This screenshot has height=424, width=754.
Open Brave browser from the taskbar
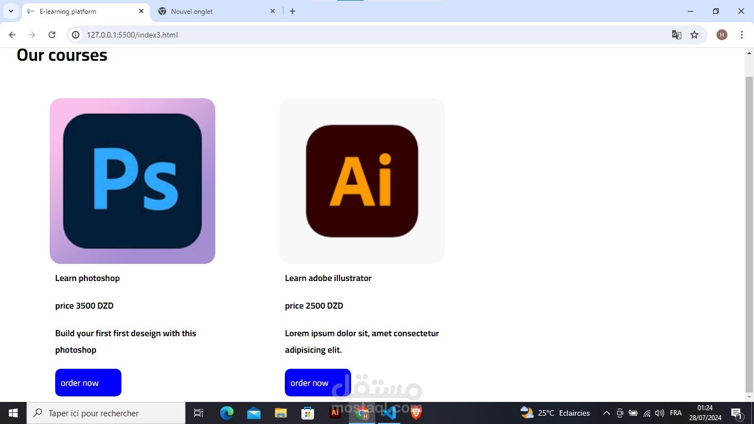416,413
